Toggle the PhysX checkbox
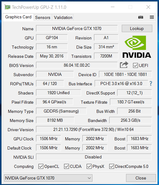Viewport: 159px width, 185px height. tap(89, 166)
